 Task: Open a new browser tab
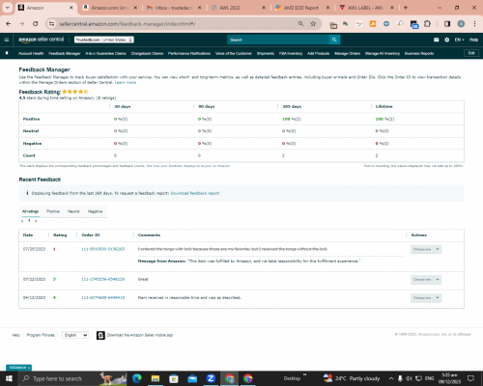(x=406, y=8)
